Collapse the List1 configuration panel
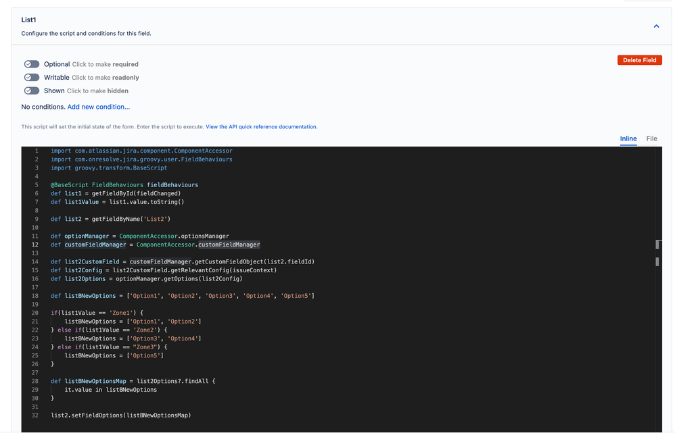Viewport: 675px width, 433px height. click(655, 26)
